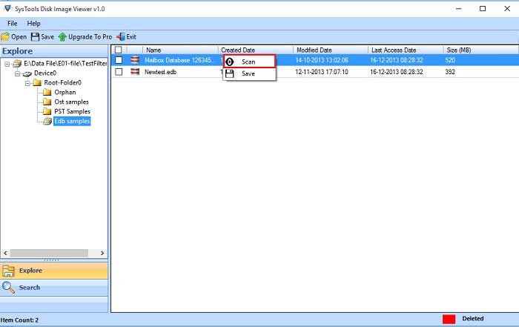Choose Save from the context menu
This screenshot has height=327, width=519.
(x=249, y=73)
